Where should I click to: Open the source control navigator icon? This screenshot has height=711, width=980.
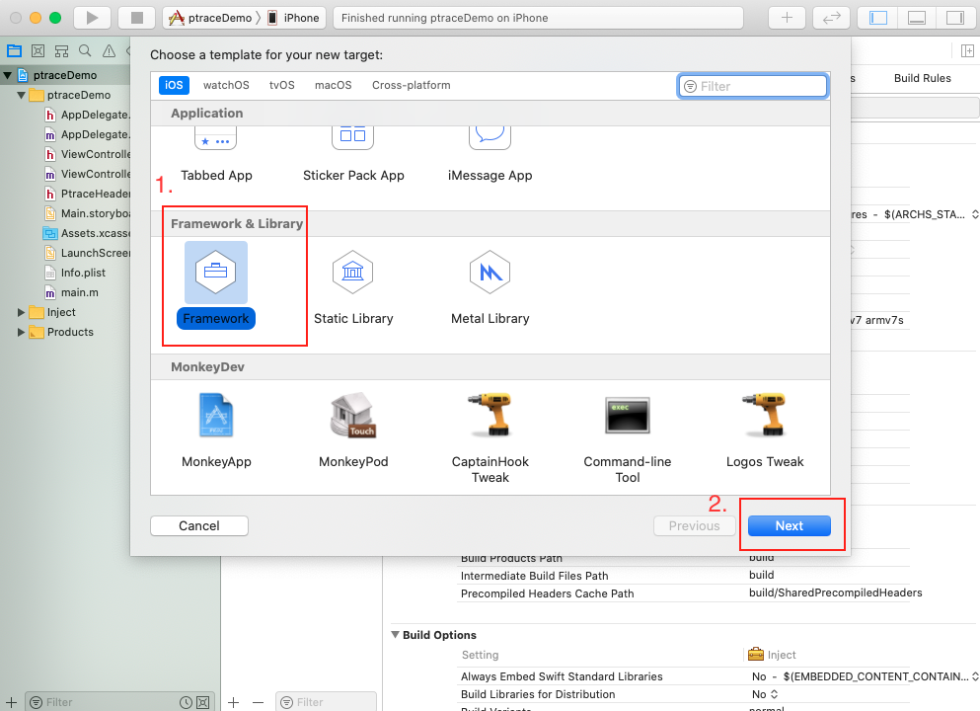point(38,51)
